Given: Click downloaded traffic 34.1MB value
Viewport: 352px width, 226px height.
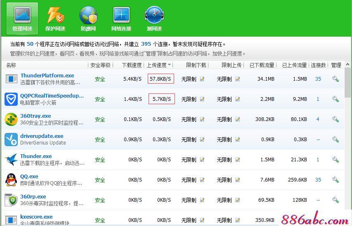Looking at the screenshot, I should tap(266, 79).
